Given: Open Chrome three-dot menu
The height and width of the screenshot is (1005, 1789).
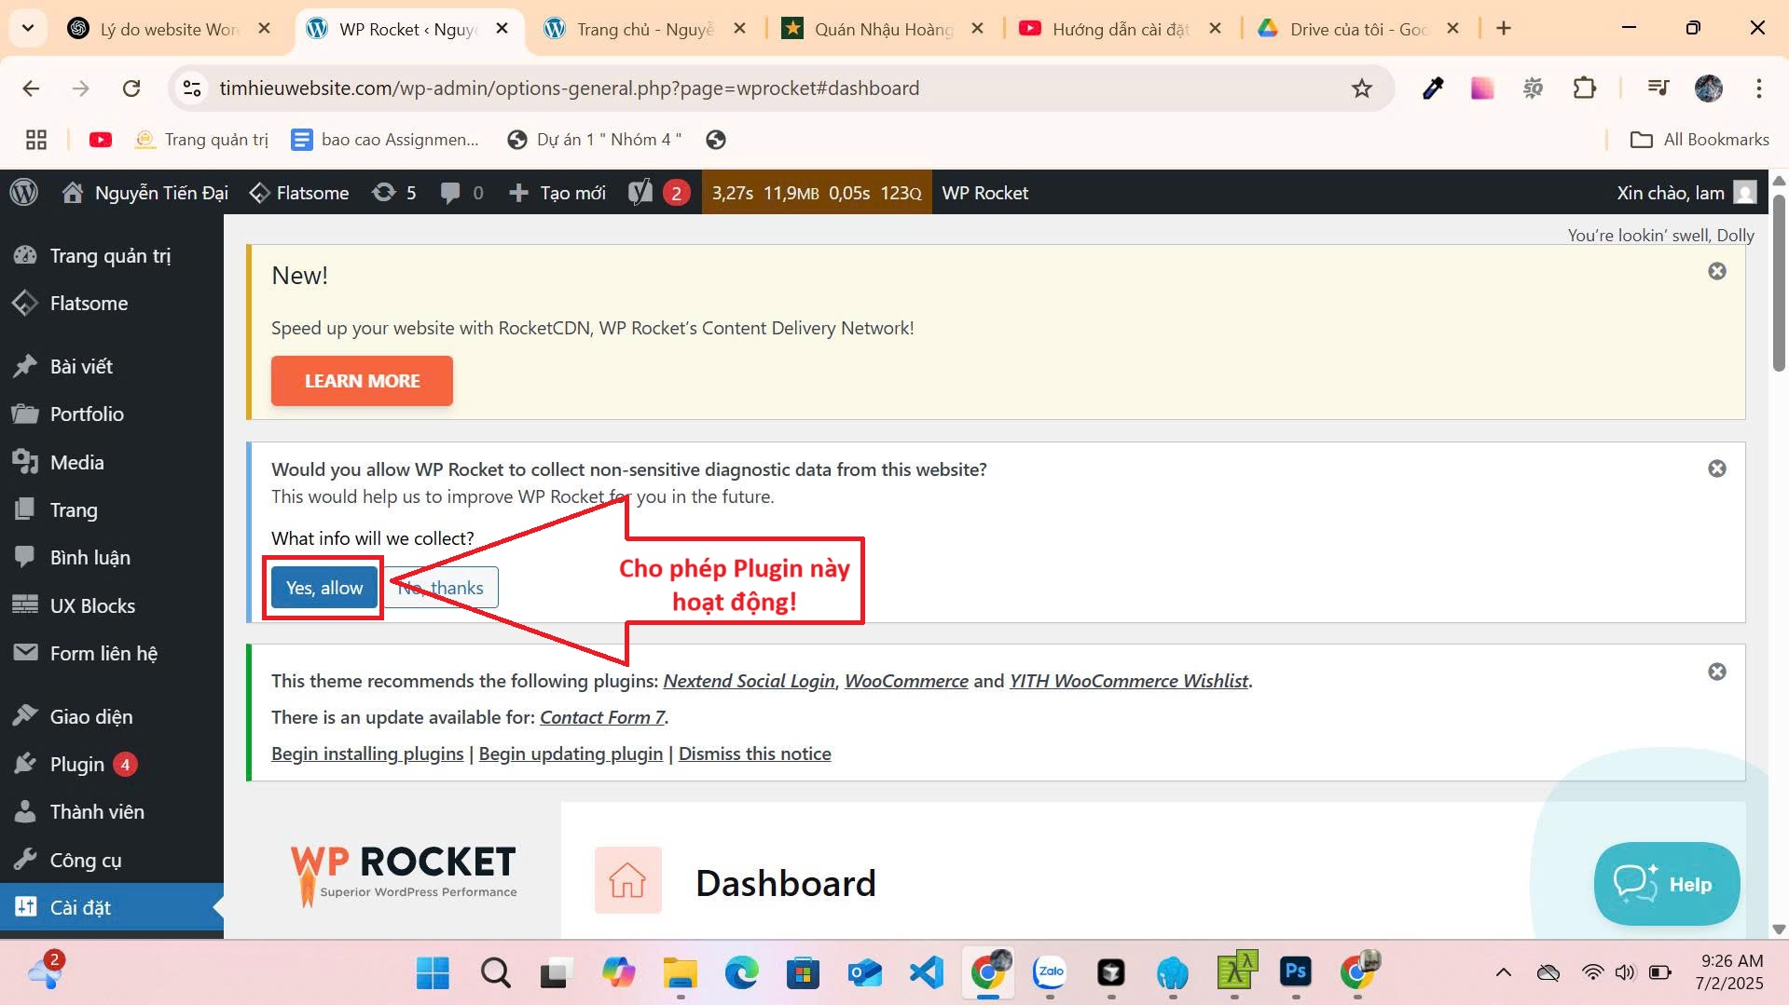Looking at the screenshot, I should [1758, 88].
